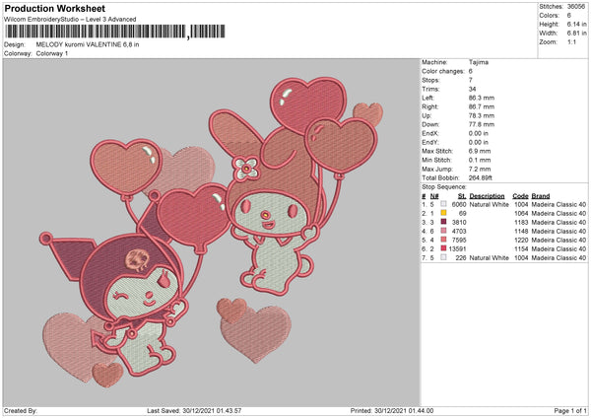
Task: Click stitch count '13591' in stop sequence
Action: 458,249
